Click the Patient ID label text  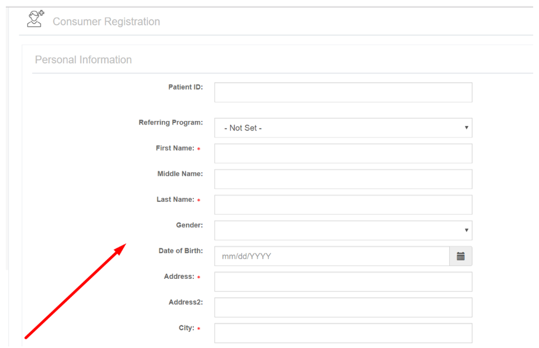click(185, 87)
